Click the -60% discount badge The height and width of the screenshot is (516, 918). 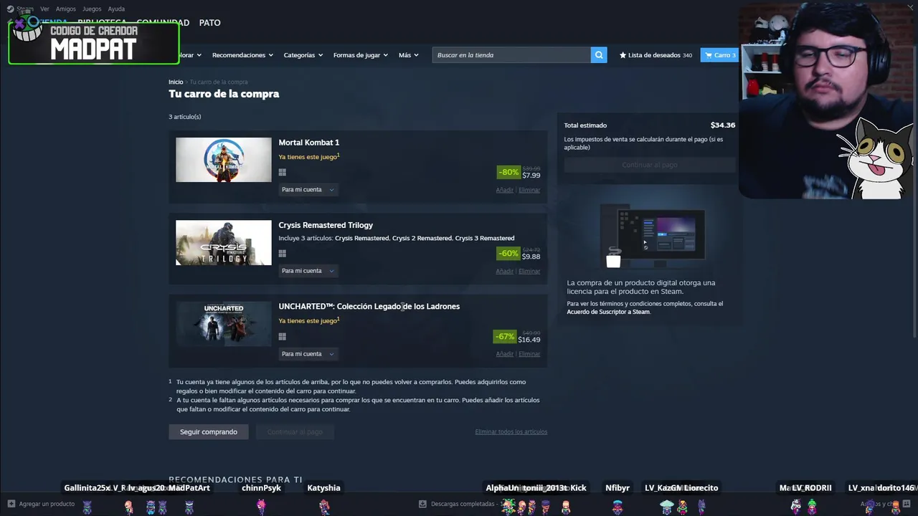pyautogui.click(x=508, y=254)
